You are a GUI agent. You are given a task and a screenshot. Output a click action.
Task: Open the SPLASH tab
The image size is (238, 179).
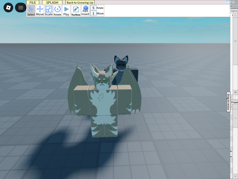[52, 2]
